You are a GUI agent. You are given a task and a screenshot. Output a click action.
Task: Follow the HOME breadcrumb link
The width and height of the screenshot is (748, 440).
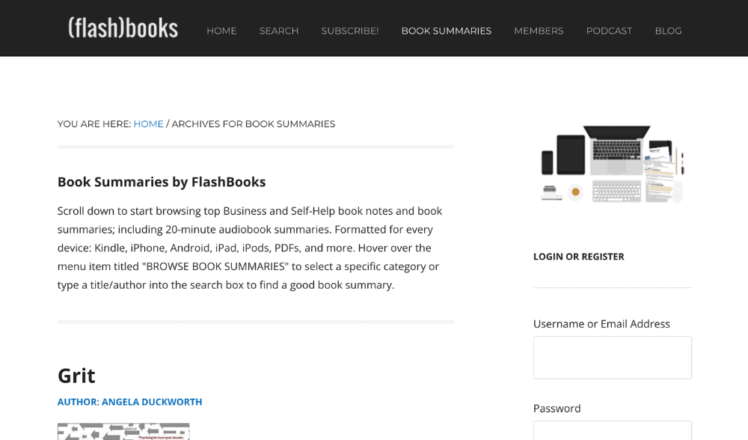[x=148, y=124]
